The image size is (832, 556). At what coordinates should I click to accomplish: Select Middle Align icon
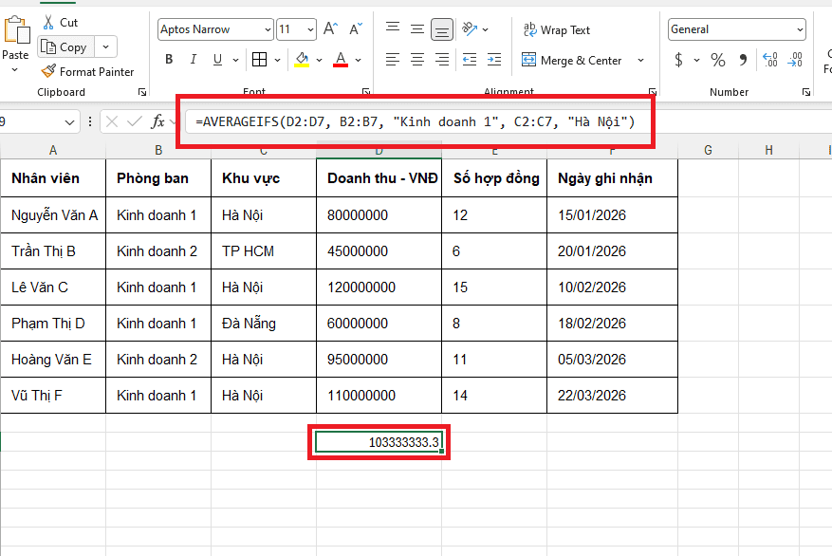pyautogui.click(x=417, y=28)
